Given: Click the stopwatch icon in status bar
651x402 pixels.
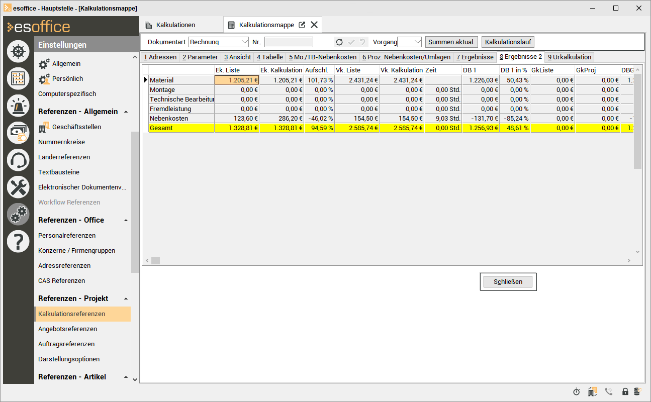Looking at the screenshot, I should (x=577, y=391).
